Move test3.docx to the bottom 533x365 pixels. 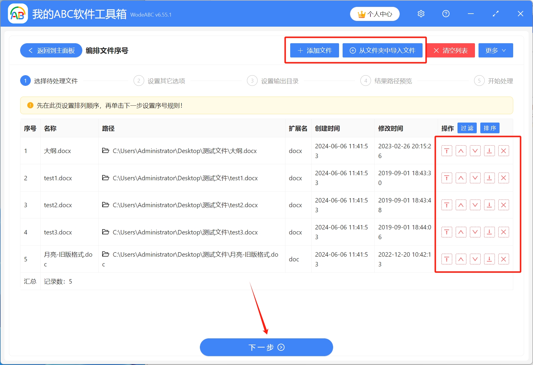pos(489,232)
